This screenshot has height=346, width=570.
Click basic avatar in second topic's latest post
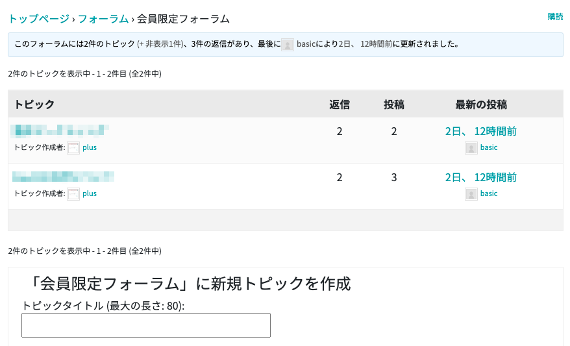(471, 194)
